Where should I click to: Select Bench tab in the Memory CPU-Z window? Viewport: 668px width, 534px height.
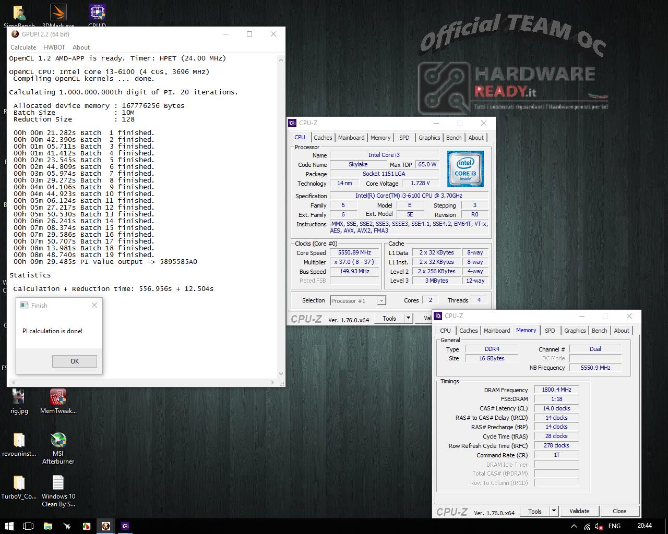[x=600, y=331]
